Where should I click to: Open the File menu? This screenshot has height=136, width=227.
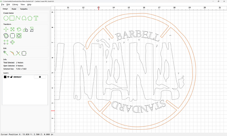point(2,5)
